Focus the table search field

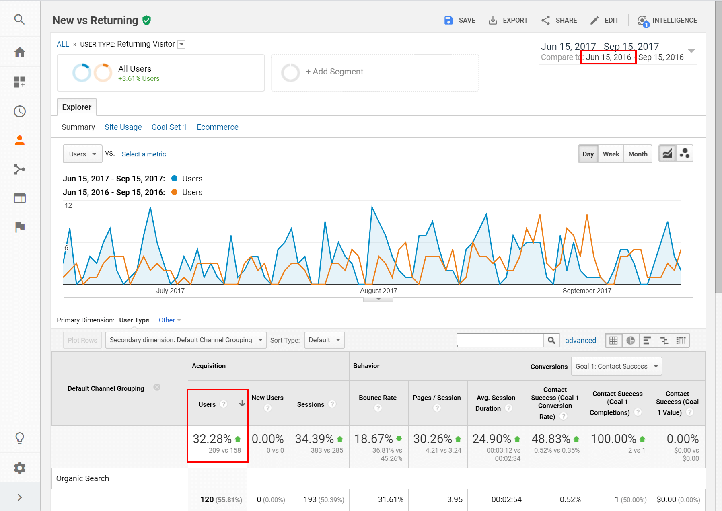pyautogui.click(x=500, y=340)
